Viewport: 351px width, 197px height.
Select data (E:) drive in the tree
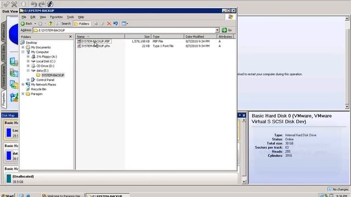(x=42, y=71)
